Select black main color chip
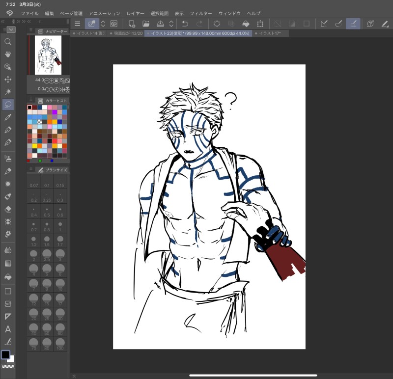Screen dimensions: 393x379 pos(5,354)
